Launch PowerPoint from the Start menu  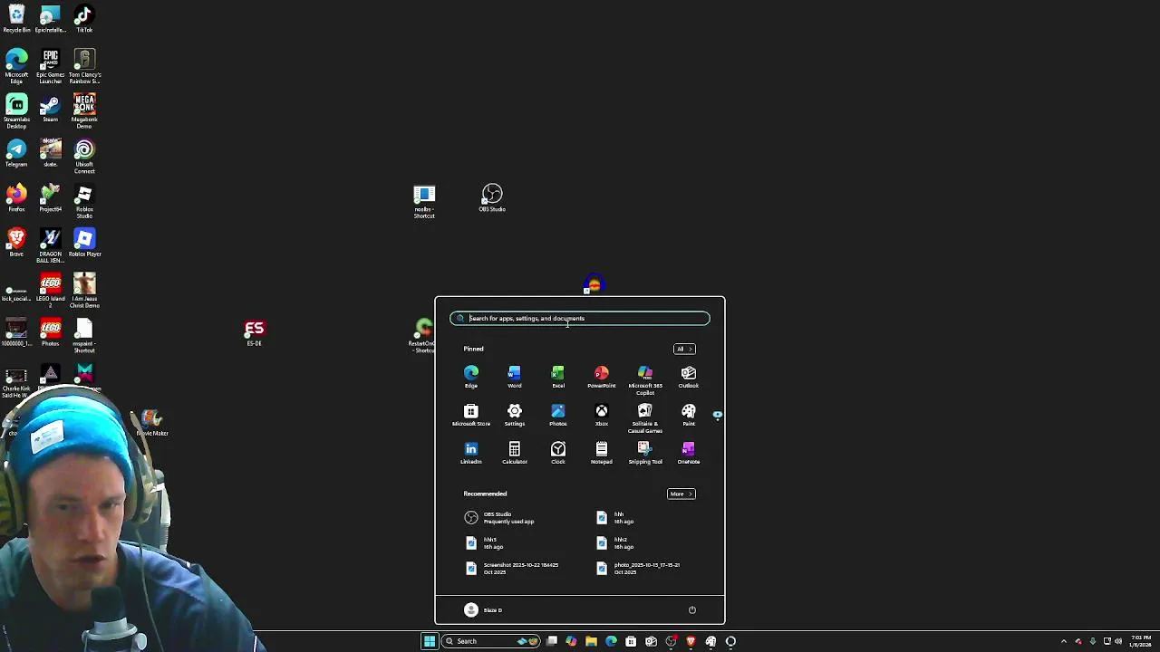[602, 378]
